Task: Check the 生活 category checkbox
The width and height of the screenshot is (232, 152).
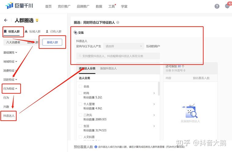Action: coord(80,126)
